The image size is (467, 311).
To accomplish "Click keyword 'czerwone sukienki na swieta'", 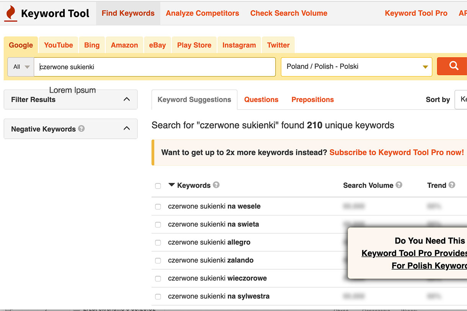I will click(x=213, y=224).
